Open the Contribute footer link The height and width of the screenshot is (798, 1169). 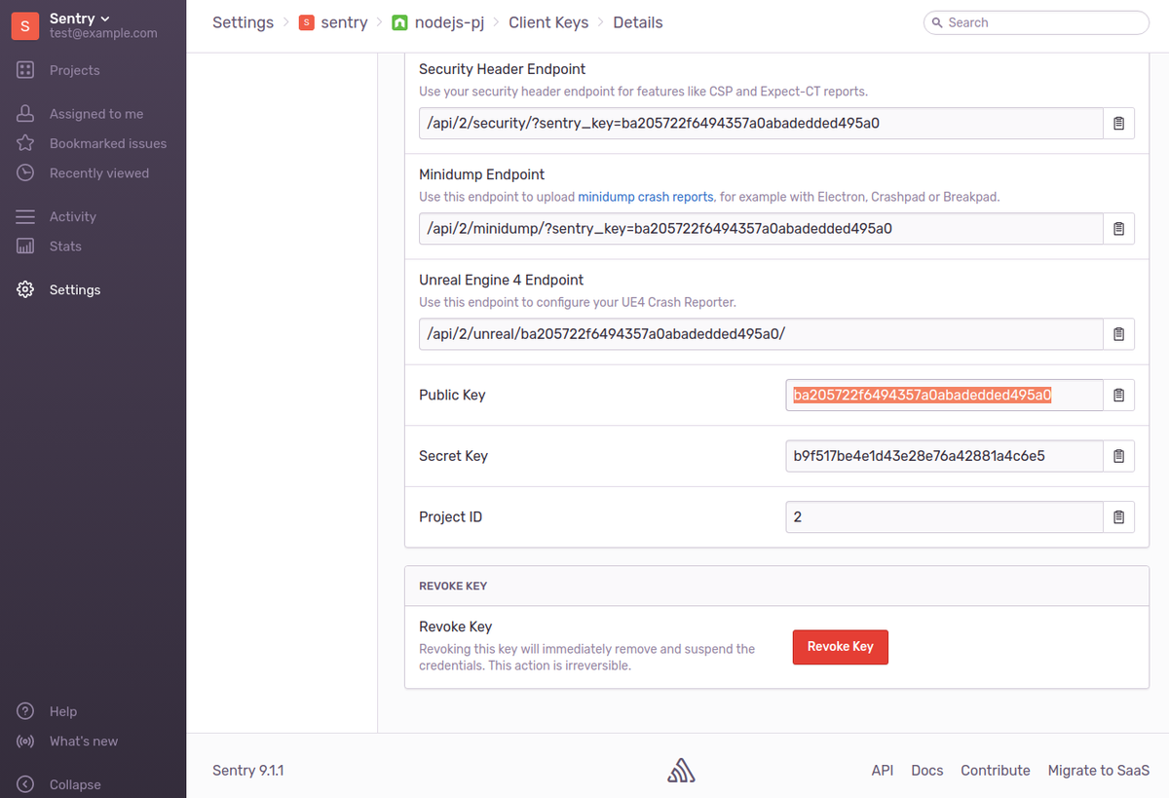point(996,771)
